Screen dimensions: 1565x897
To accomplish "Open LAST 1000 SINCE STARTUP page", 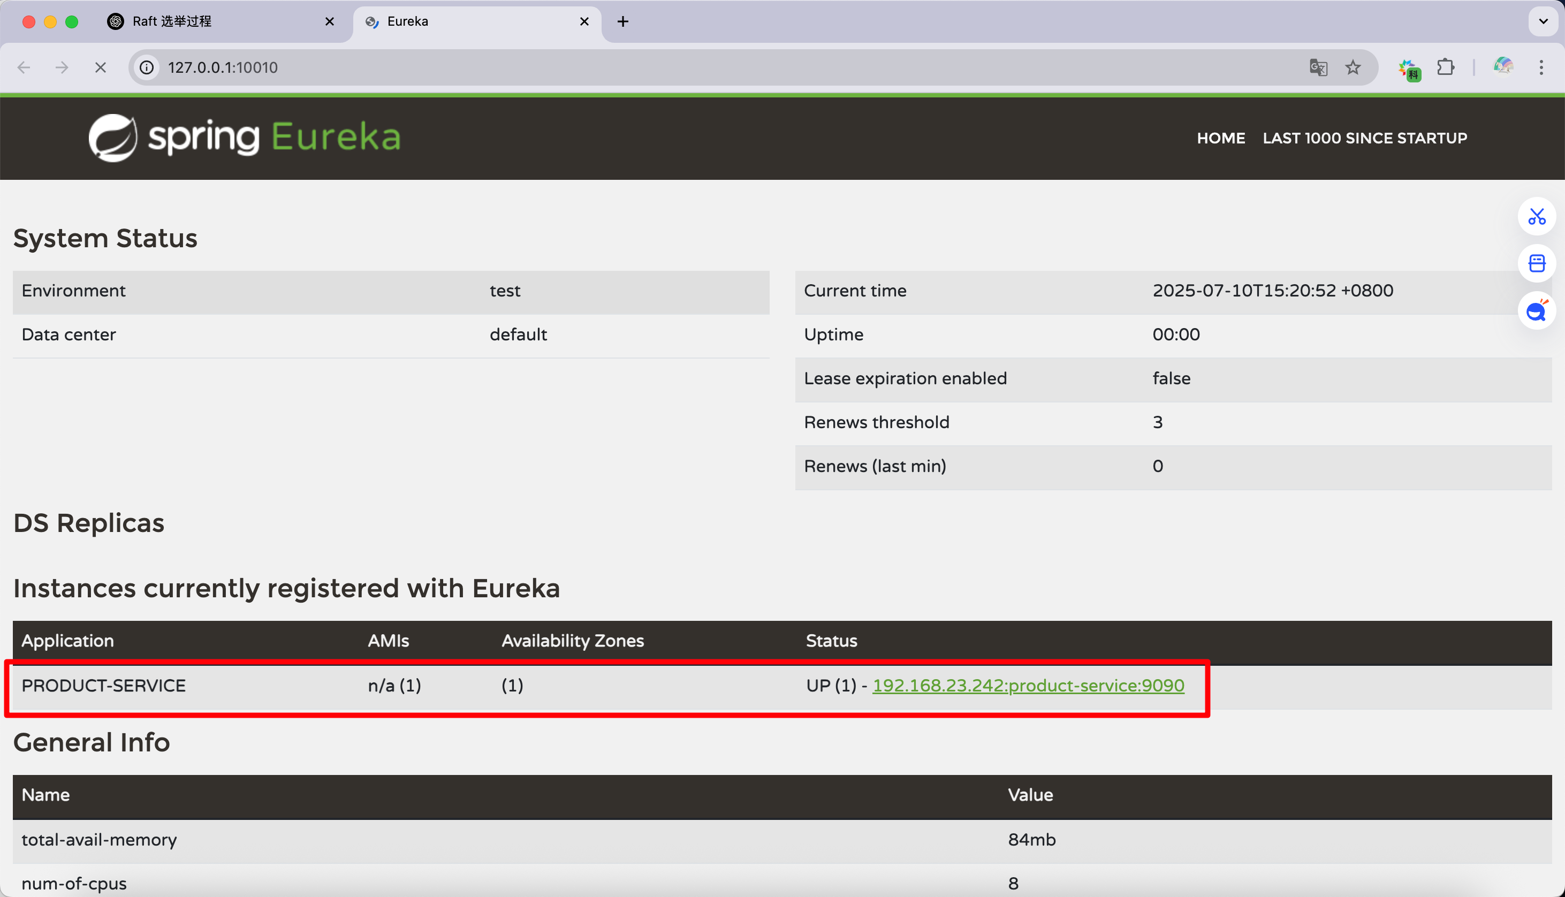I will [x=1365, y=138].
